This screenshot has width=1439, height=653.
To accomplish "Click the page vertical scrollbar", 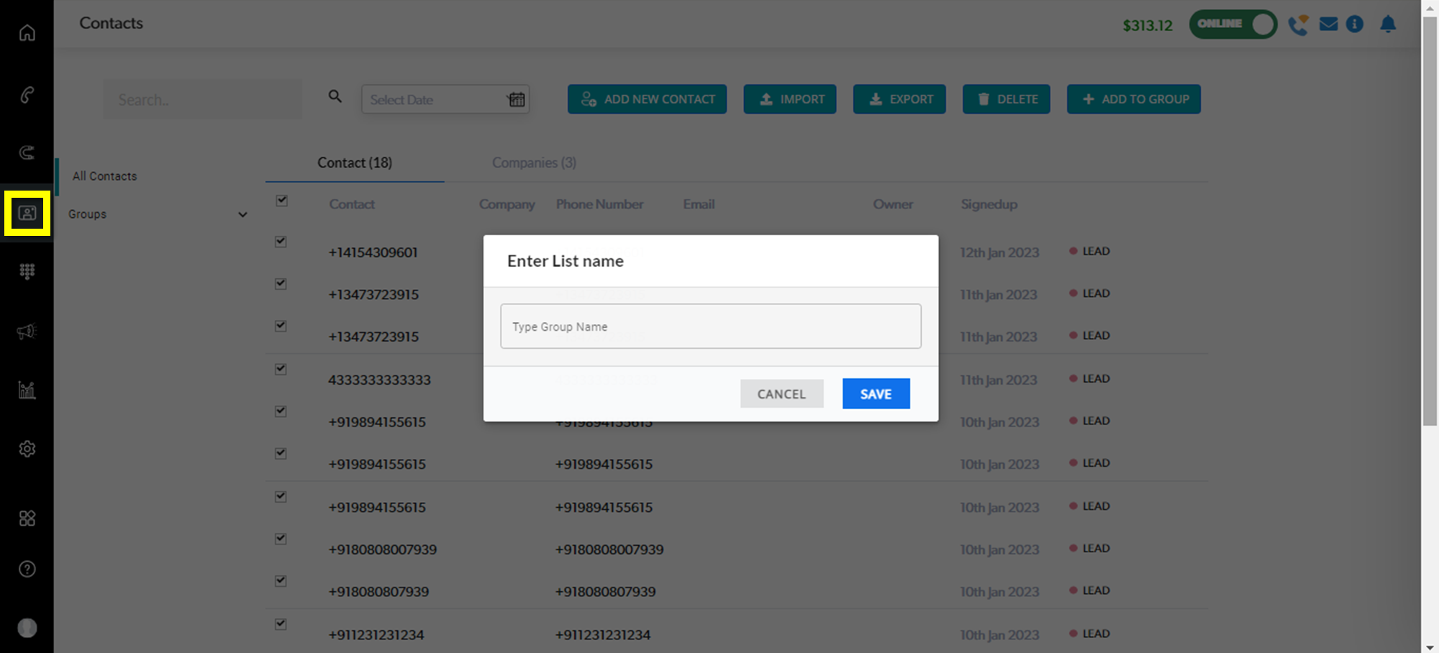I will [x=1429, y=216].
